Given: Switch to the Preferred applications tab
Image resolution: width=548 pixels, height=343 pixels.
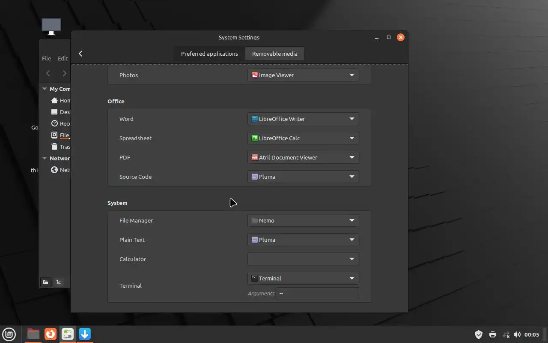Looking at the screenshot, I should [209, 54].
